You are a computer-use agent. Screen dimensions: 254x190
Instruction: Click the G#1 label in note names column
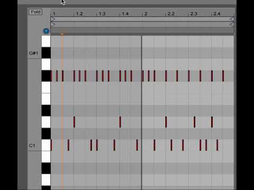(x=33, y=53)
